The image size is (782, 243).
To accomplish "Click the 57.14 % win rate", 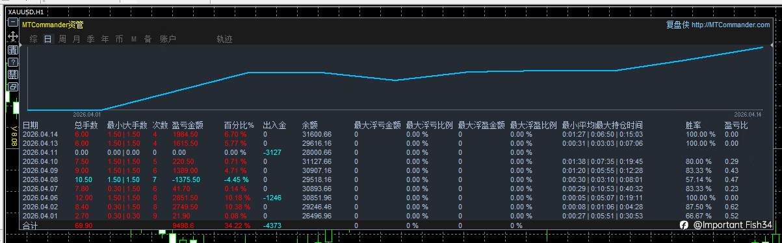I will coord(698,179).
